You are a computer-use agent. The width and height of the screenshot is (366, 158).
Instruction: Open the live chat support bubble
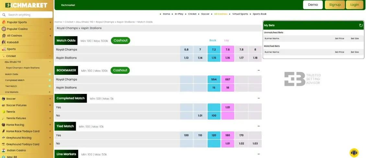coord(354,153)
